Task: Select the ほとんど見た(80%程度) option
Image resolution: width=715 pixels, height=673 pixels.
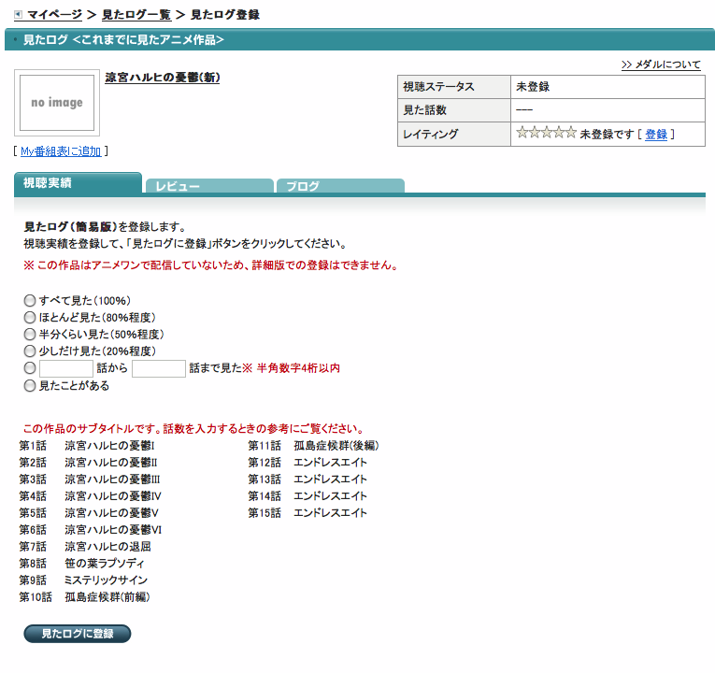Action: (30, 318)
